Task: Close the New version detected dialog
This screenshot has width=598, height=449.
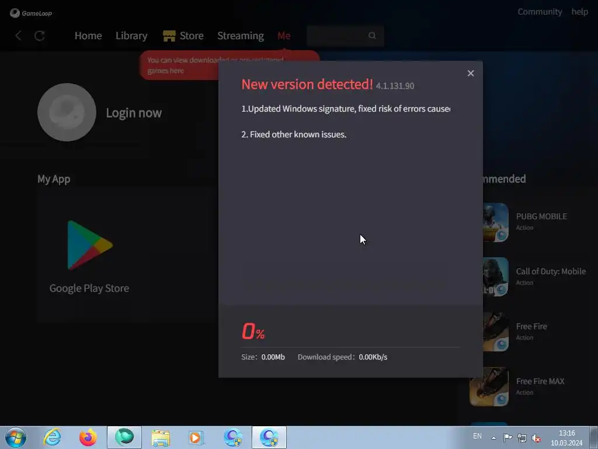Action: (471, 73)
